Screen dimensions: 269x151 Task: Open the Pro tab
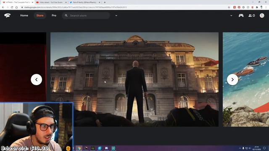coord(54,16)
